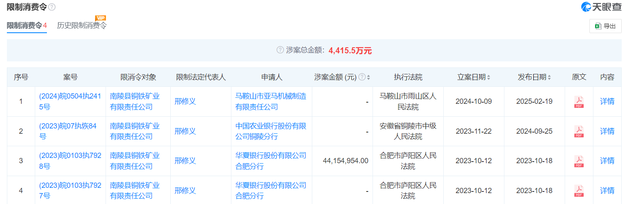Open case number (2023)皖0103执7928号
The width and height of the screenshot is (629, 204).
pyautogui.click(x=70, y=161)
